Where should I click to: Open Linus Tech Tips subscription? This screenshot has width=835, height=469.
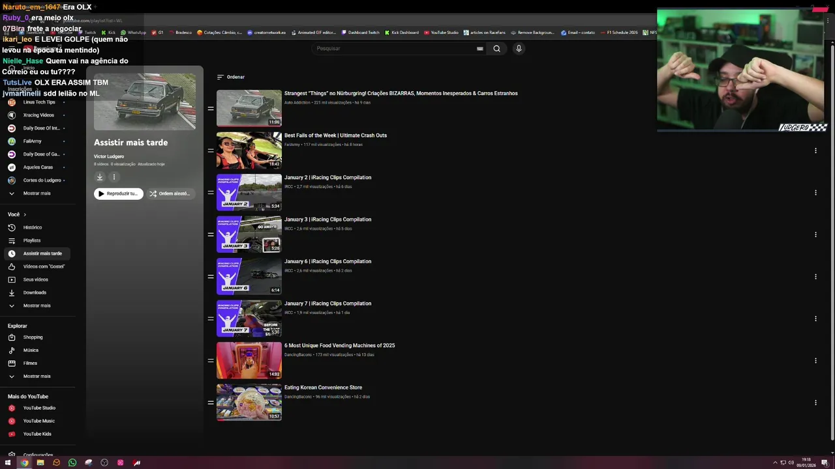(38, 102)
